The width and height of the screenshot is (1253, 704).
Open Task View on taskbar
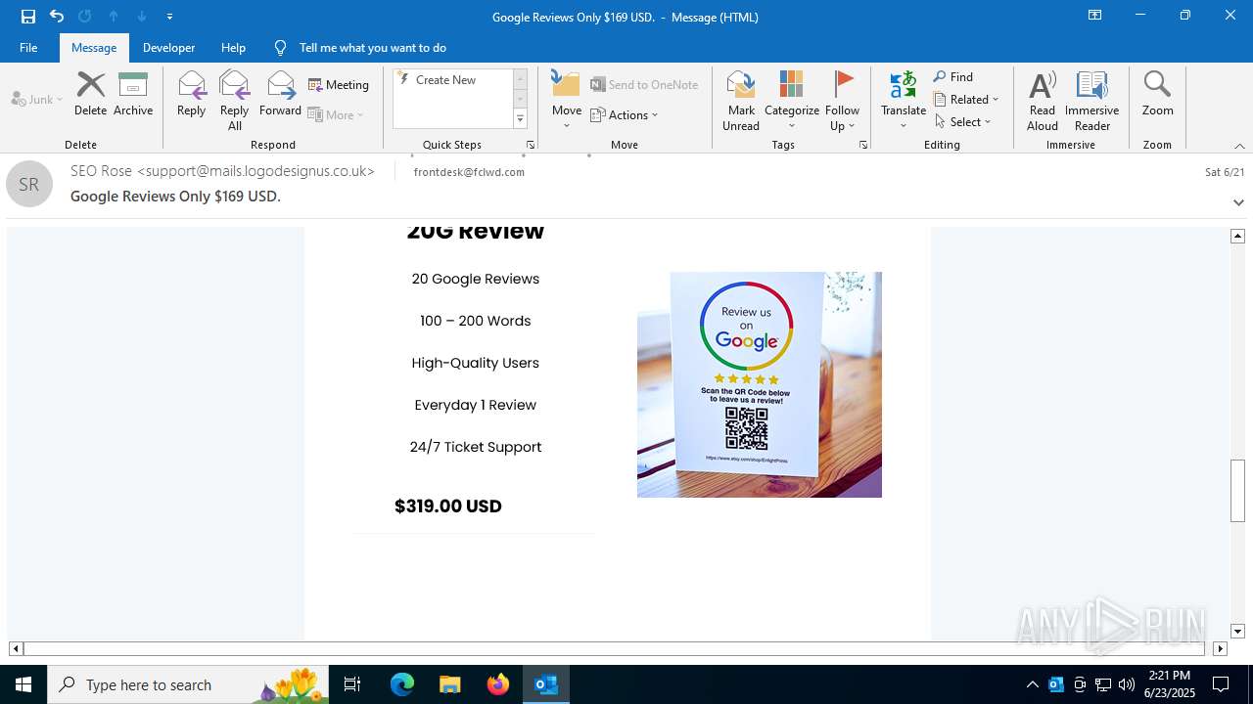(x=352, y=684)
